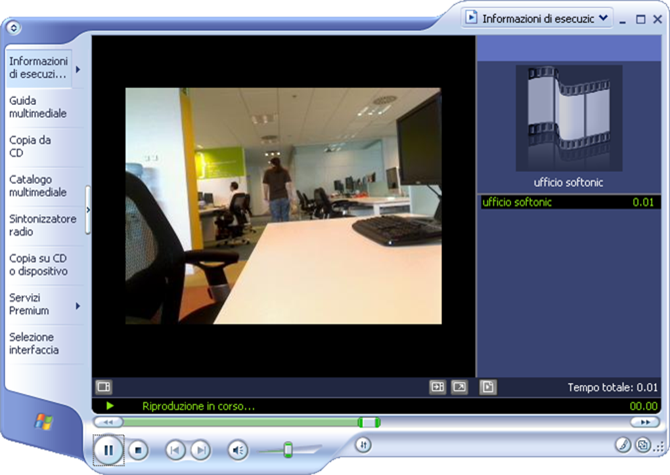This screenshot has width=670, height=475.
Task: Click the change player color brush icon
Action: (x=623, y=445)
